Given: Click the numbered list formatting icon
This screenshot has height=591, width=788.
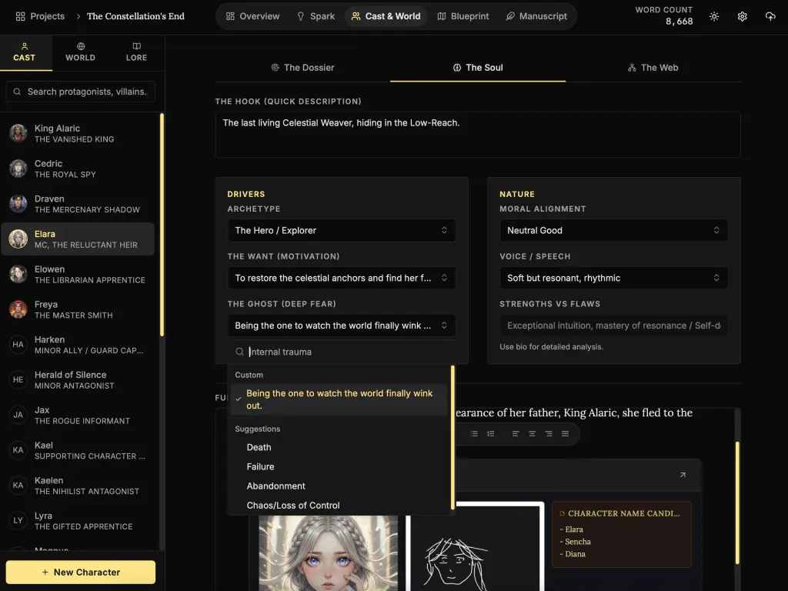Looking at the screenshot, I should pyautogui.click(x=490, y=434).
